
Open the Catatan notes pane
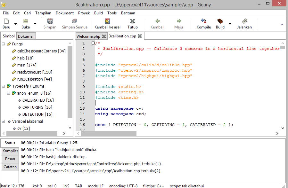(10, 166)
